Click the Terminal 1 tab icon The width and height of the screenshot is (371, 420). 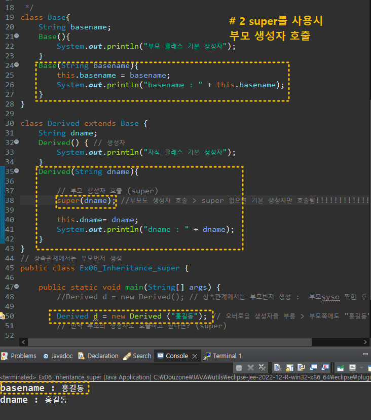tap(207, 356)
